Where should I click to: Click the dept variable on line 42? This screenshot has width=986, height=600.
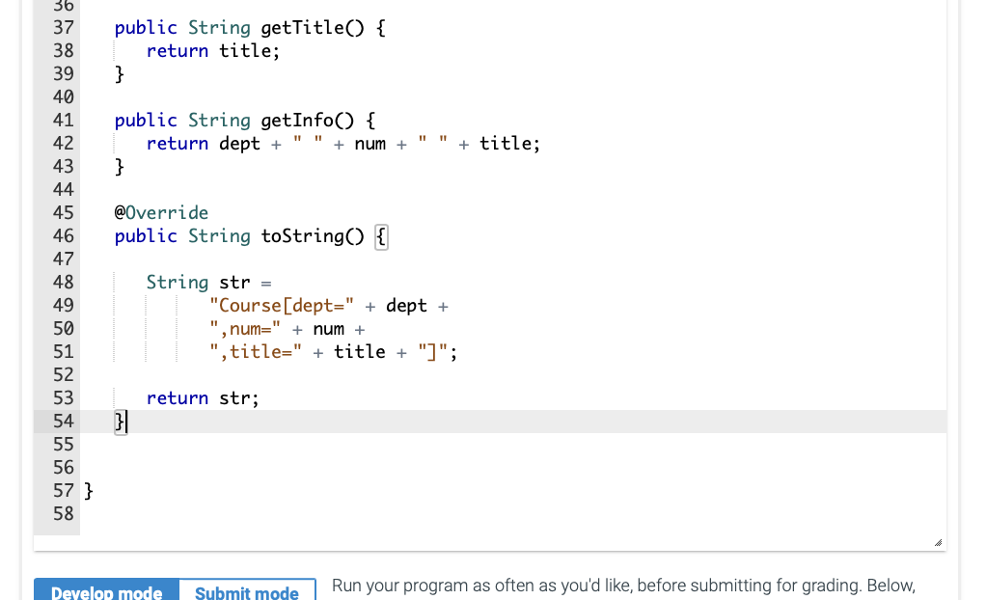point(239,143)
